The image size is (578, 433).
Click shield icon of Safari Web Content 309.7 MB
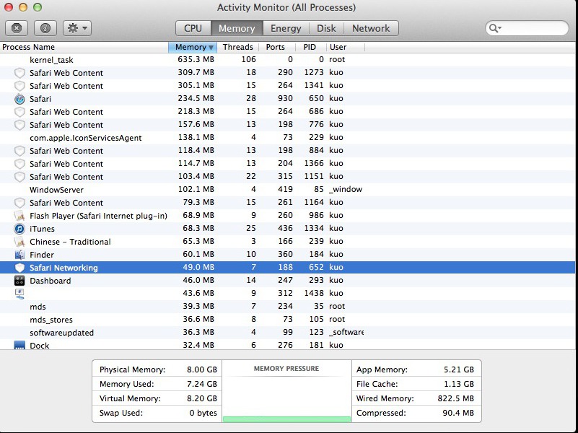click(x=19, y=73)
